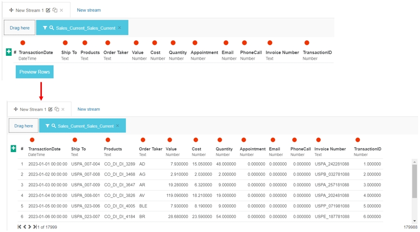Open New stream tab above data rows

(89, 109)
